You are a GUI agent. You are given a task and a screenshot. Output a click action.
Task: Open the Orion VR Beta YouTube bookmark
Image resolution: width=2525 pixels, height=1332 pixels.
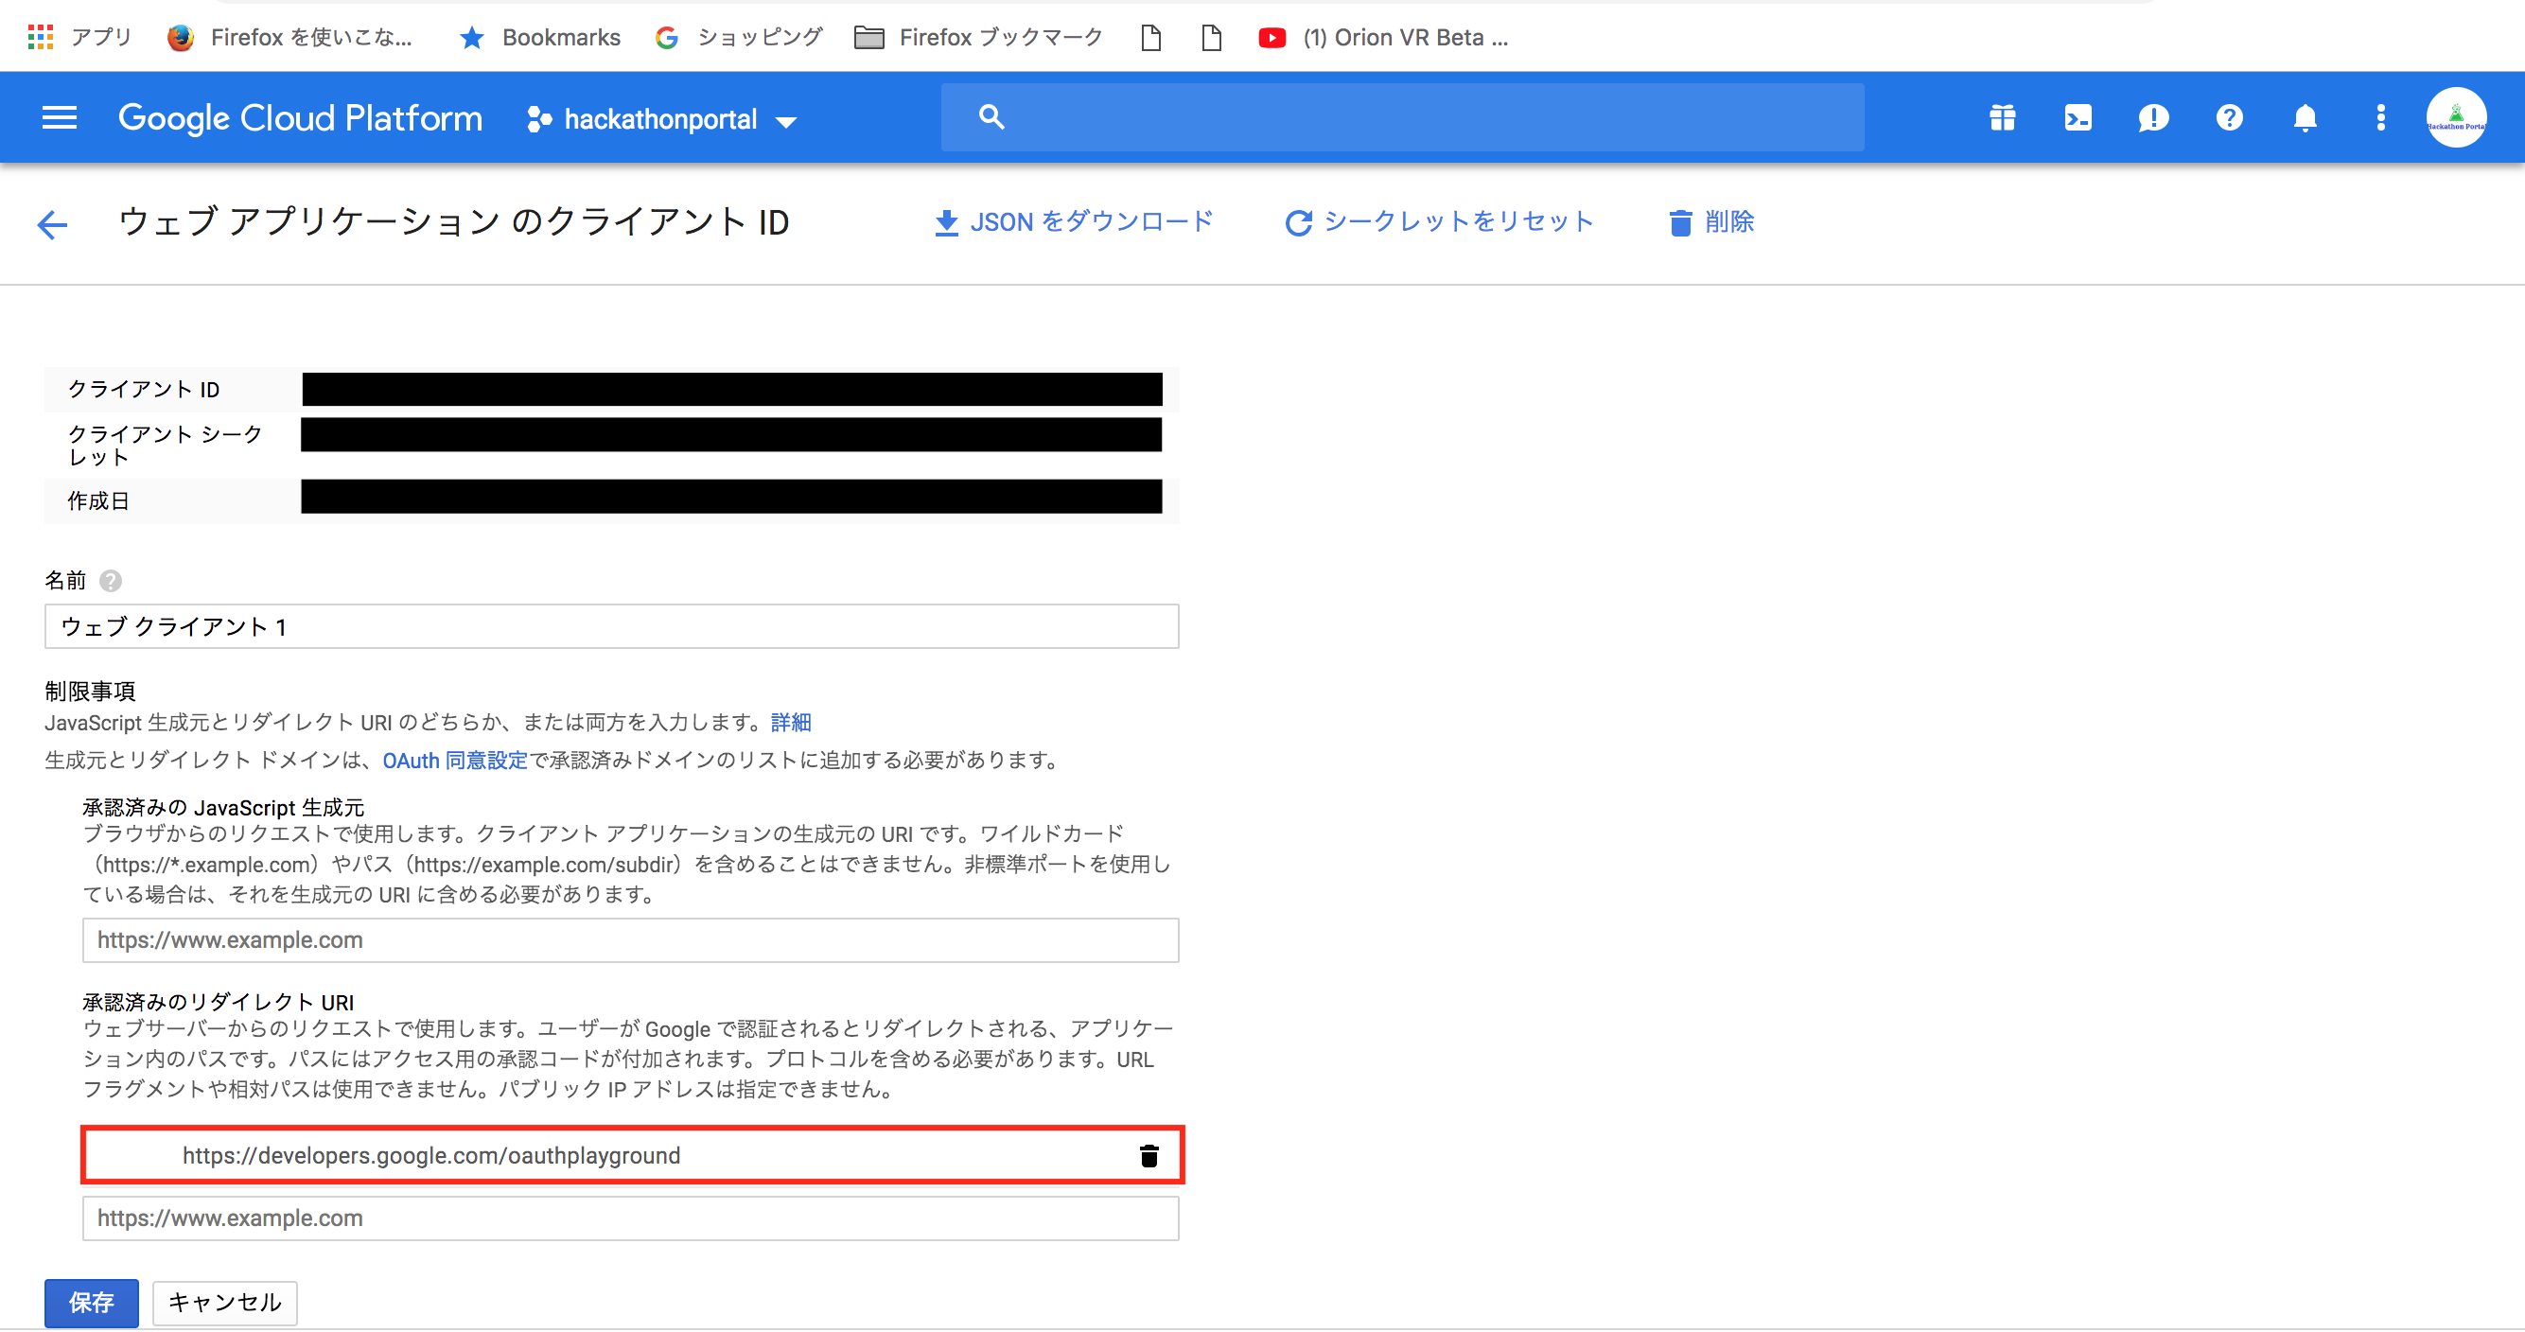coord(1384,37)
